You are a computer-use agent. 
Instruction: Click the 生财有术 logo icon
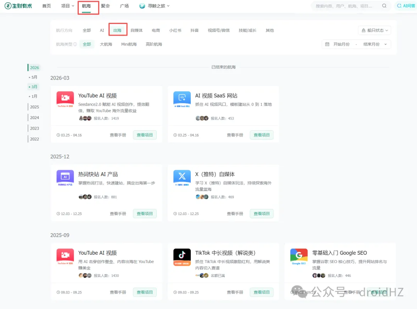tap(8, 6)
